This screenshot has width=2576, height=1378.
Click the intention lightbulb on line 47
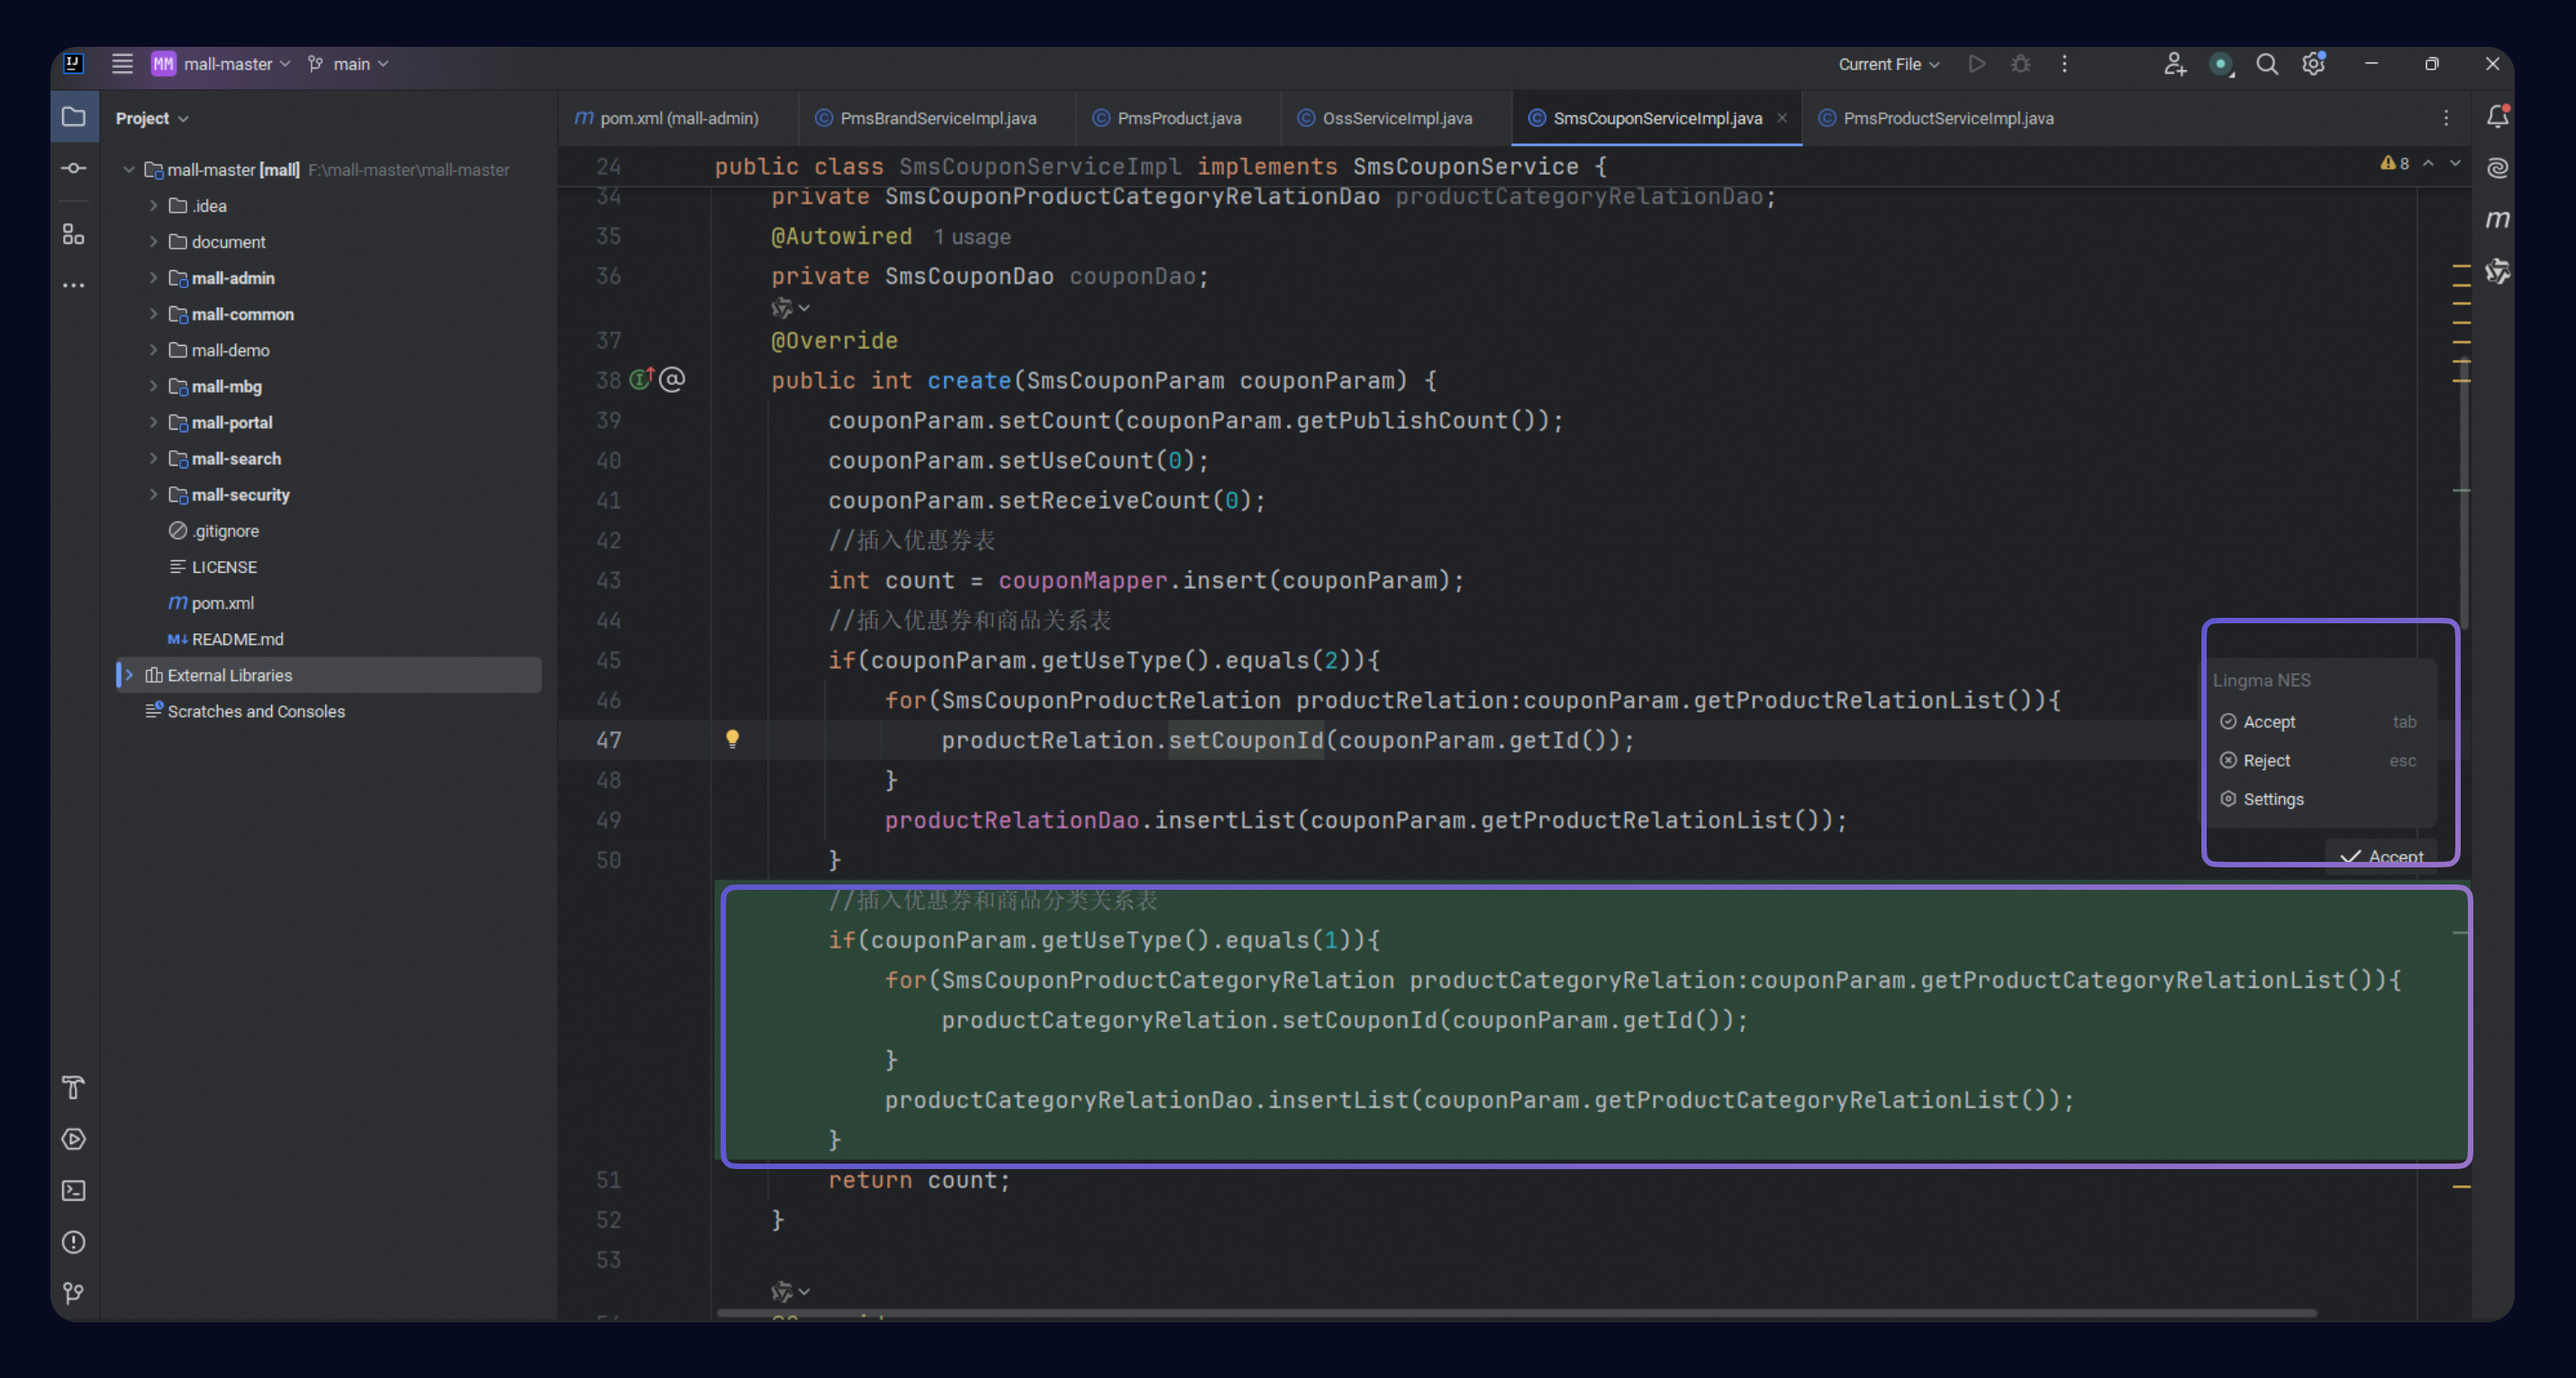pos(732,738)
